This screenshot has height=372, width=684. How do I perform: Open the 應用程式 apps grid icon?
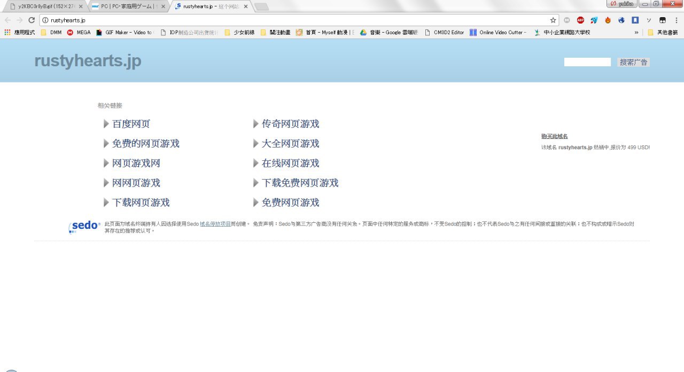pos(7,33)
